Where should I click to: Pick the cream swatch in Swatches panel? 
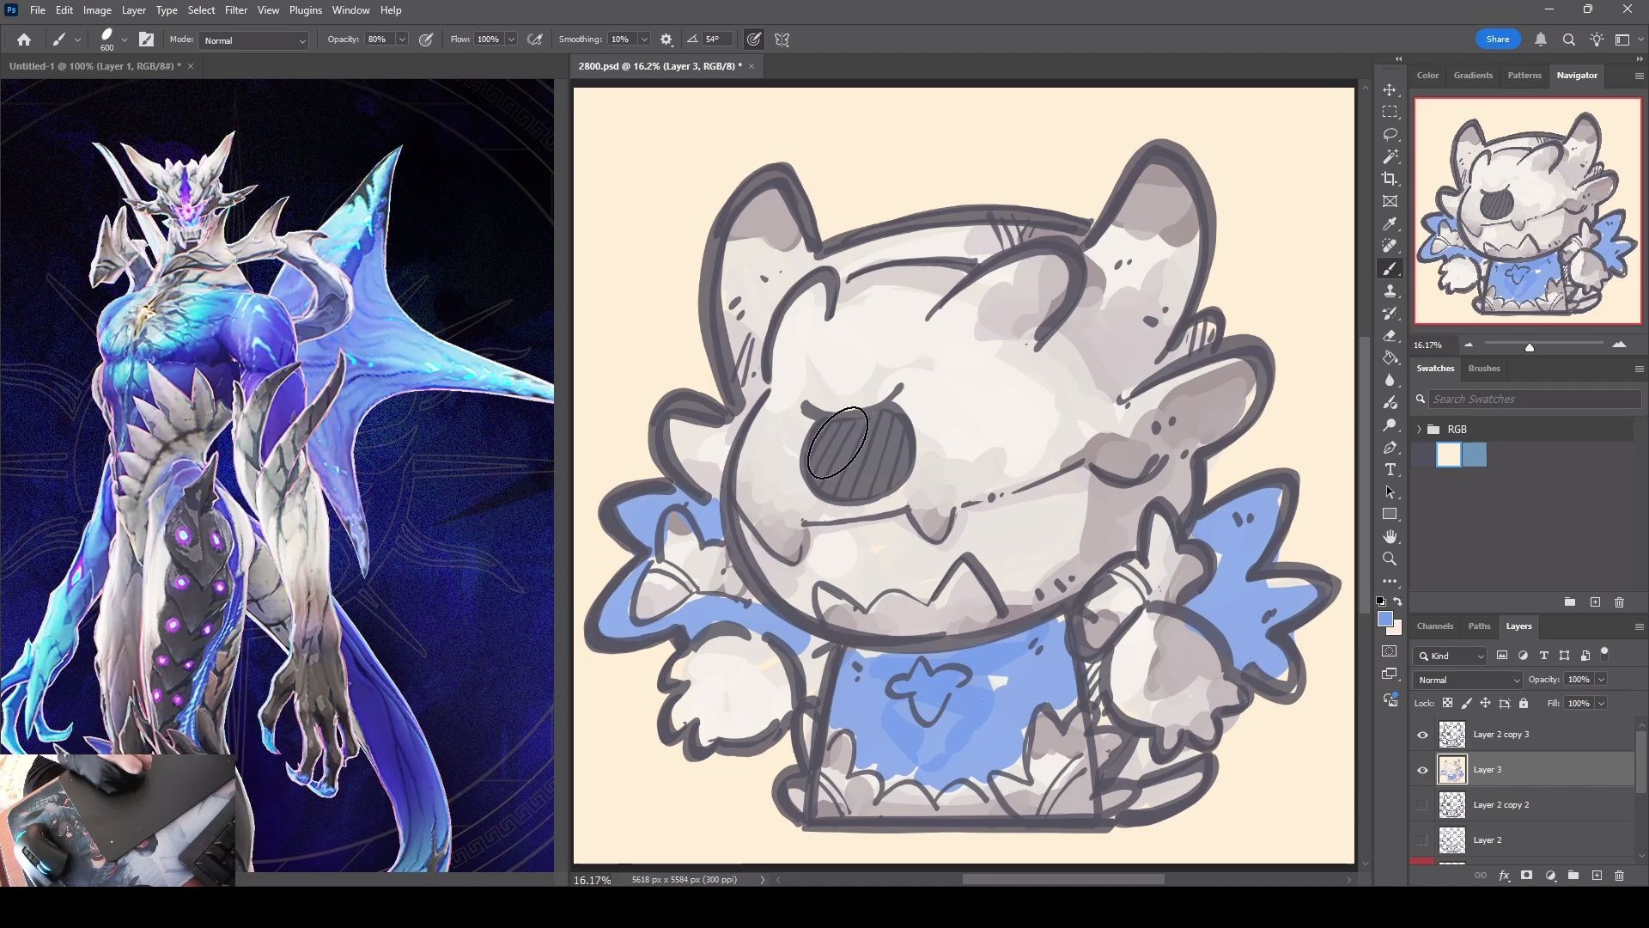point(1449,455)
